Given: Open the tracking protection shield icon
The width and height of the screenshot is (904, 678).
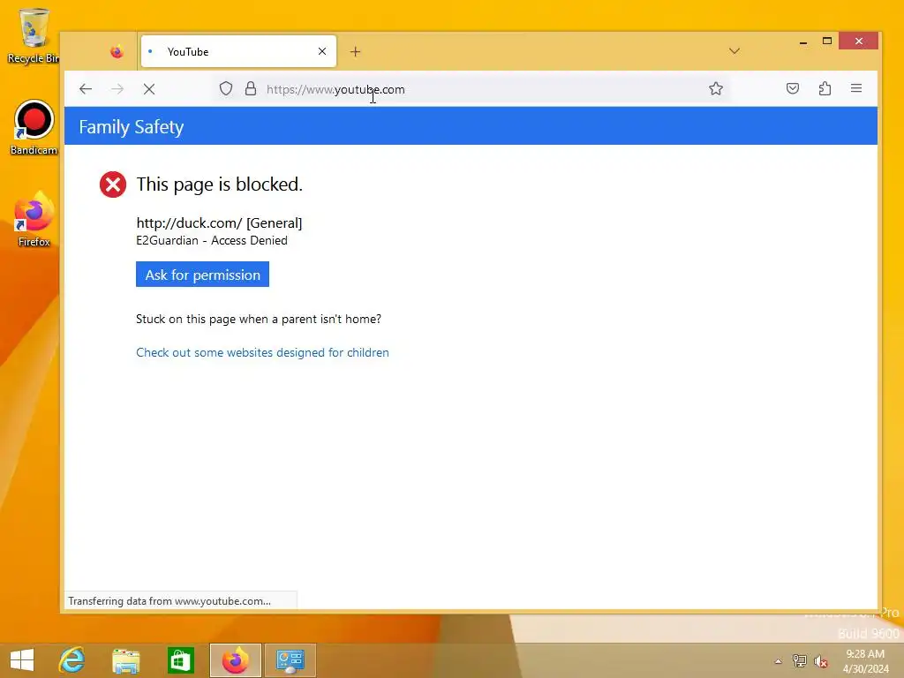Looking at the screenshot, I should click(226, 89).
